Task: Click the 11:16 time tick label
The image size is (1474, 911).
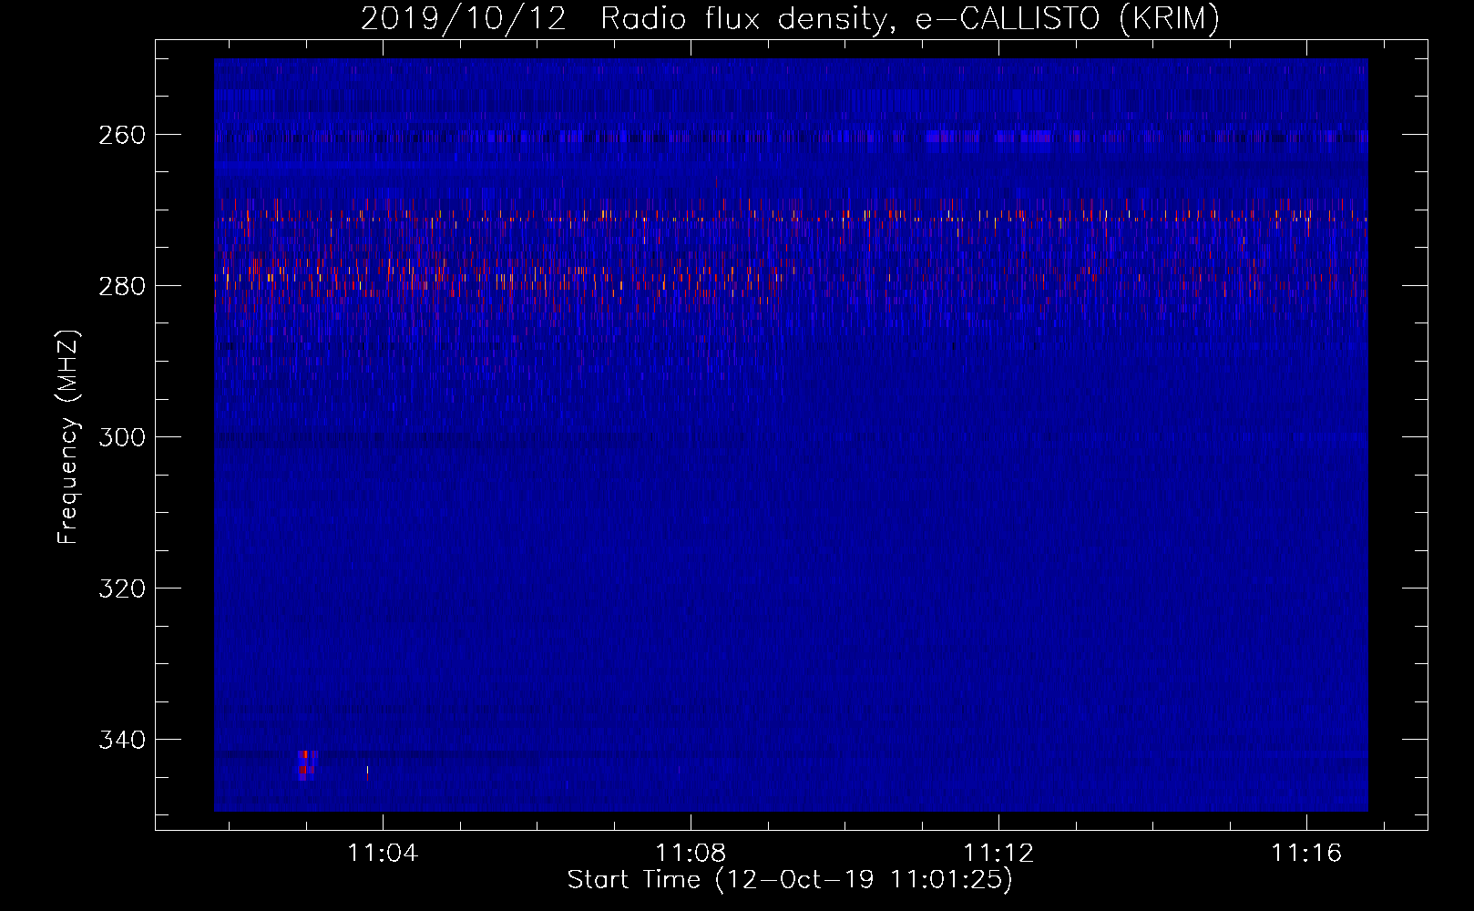Action: click(1306, 853)
